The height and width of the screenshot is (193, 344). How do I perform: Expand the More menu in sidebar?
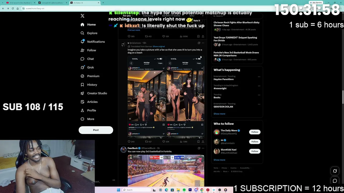[87, 119]
